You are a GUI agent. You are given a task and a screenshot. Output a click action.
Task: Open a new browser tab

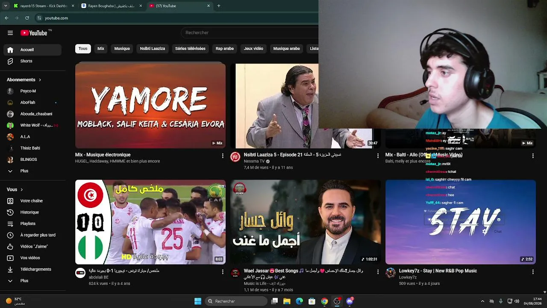click(219, 6)
